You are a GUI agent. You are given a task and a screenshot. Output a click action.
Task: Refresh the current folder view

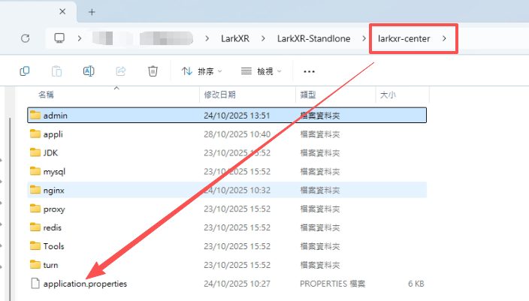click(x=25, y=38)
